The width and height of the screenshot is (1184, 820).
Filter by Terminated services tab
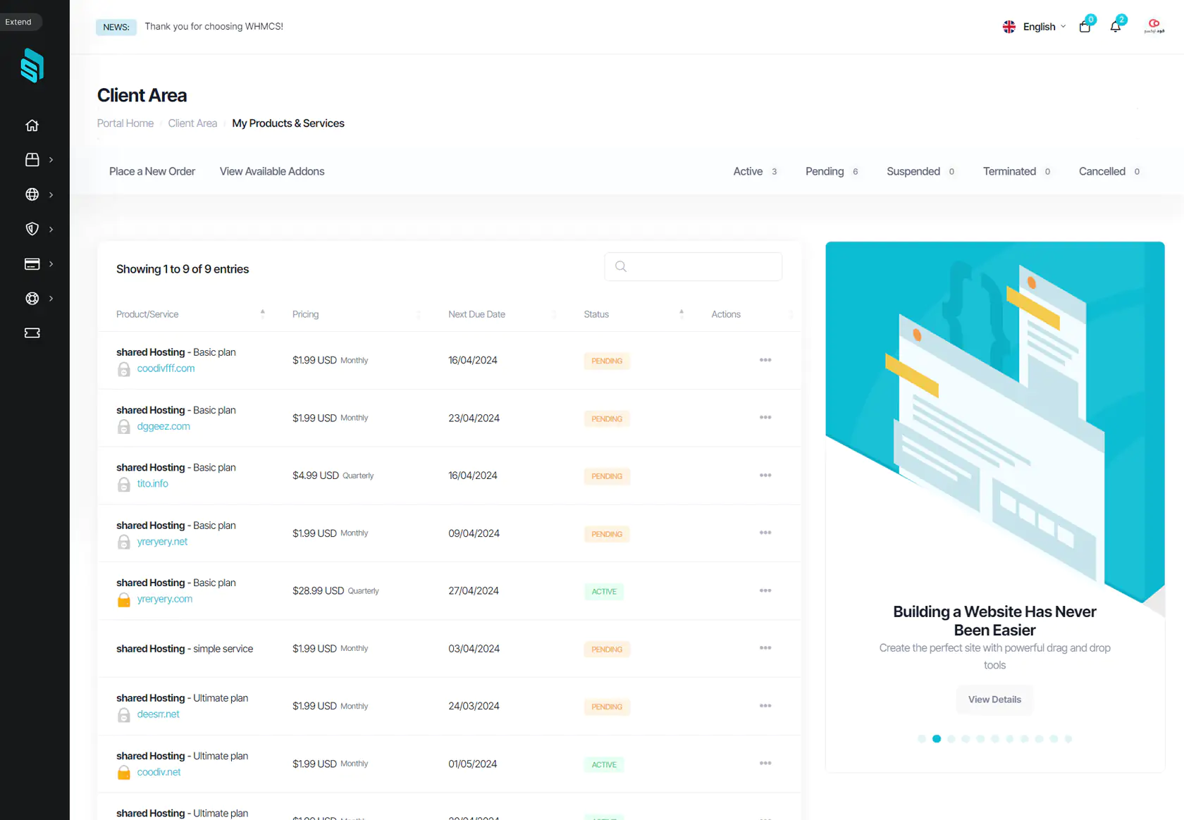[x=1017, y=171]
